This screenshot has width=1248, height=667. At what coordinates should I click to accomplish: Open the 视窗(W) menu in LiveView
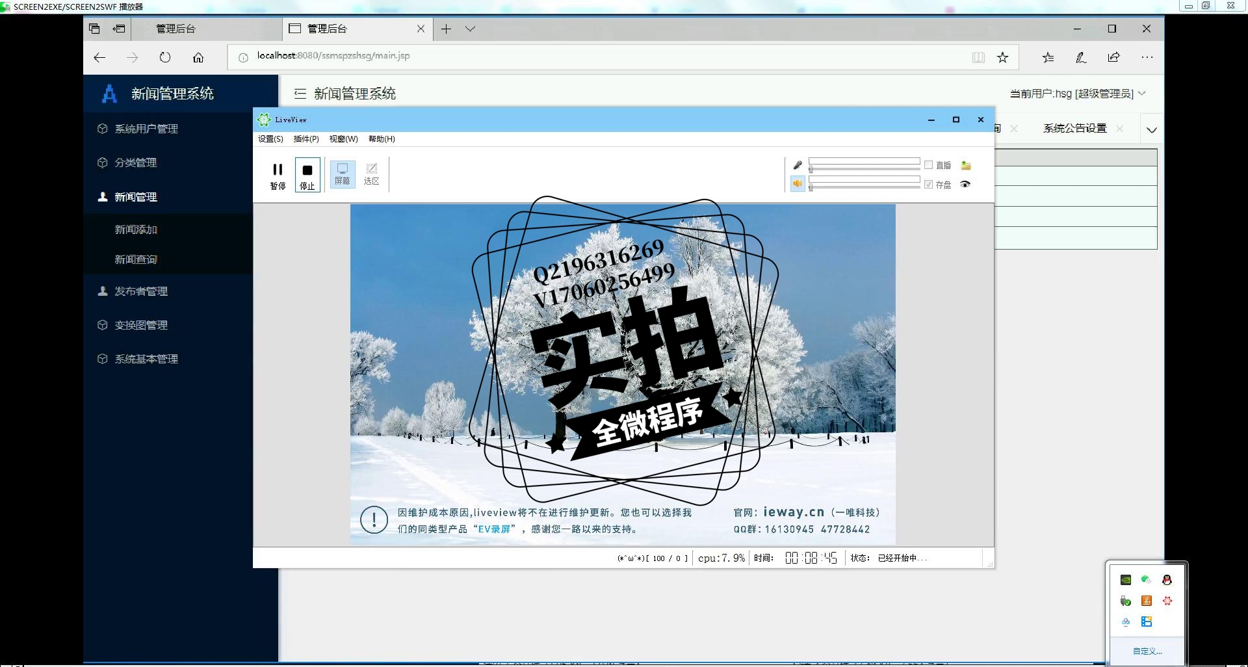click(x=343, y=139)
